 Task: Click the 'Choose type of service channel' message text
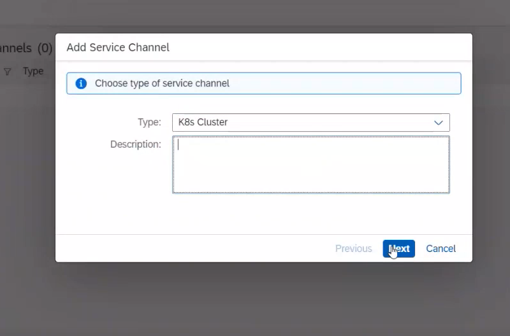(162, 83)
